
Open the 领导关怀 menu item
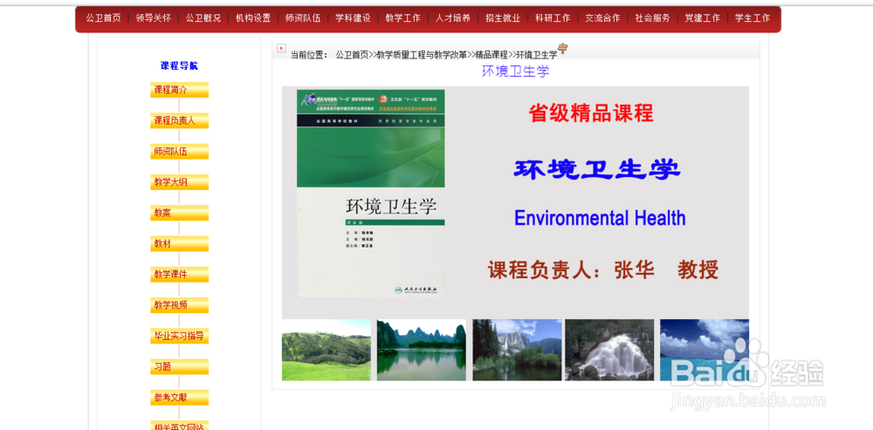point(153,18)
